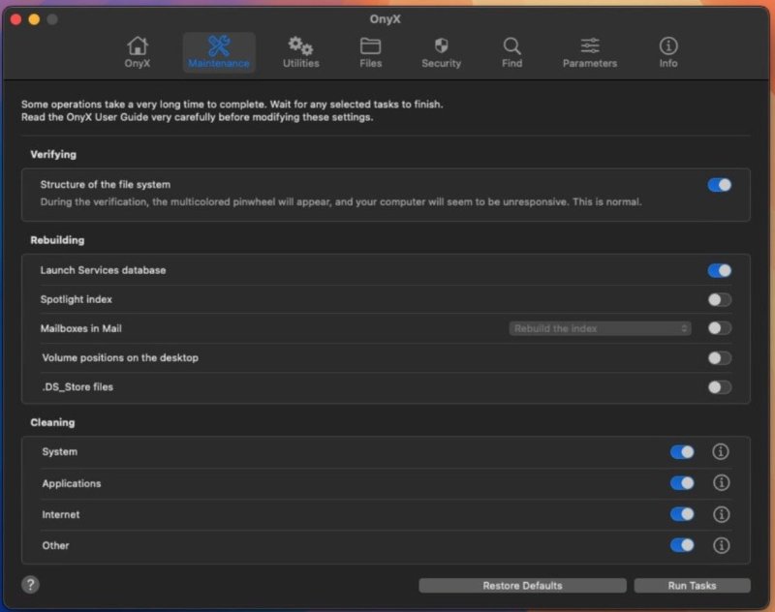
Task: Enable the Spotlight index rebuild toggle
Action: tap(719, 299)
